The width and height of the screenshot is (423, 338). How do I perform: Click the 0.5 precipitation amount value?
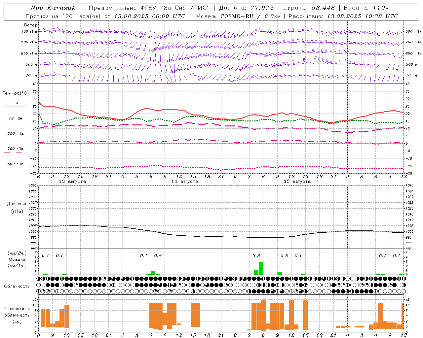click(284, 256)
